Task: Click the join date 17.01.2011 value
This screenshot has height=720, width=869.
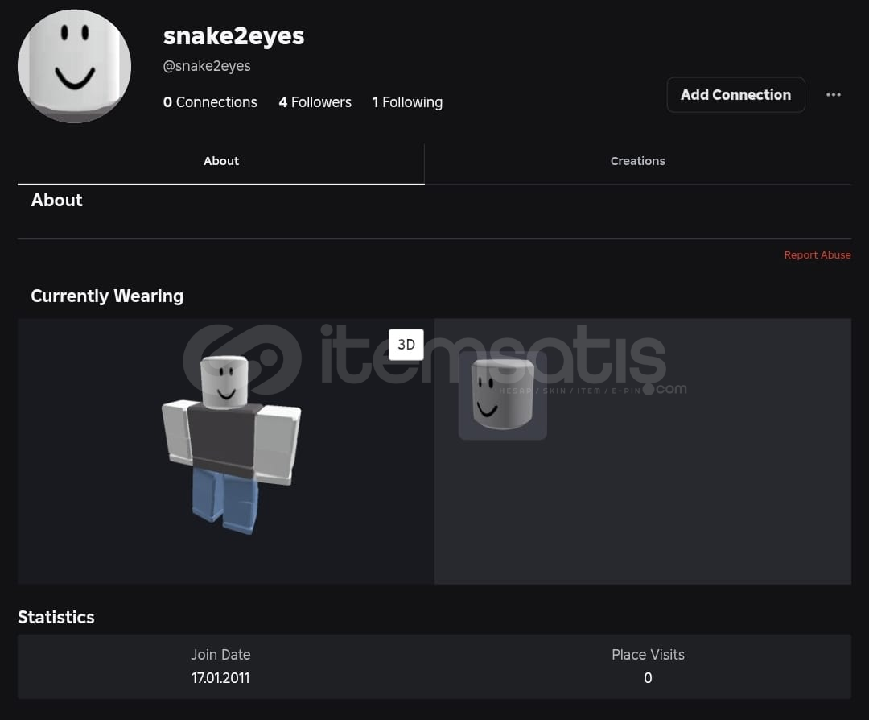Action: (x=220, y=678)
